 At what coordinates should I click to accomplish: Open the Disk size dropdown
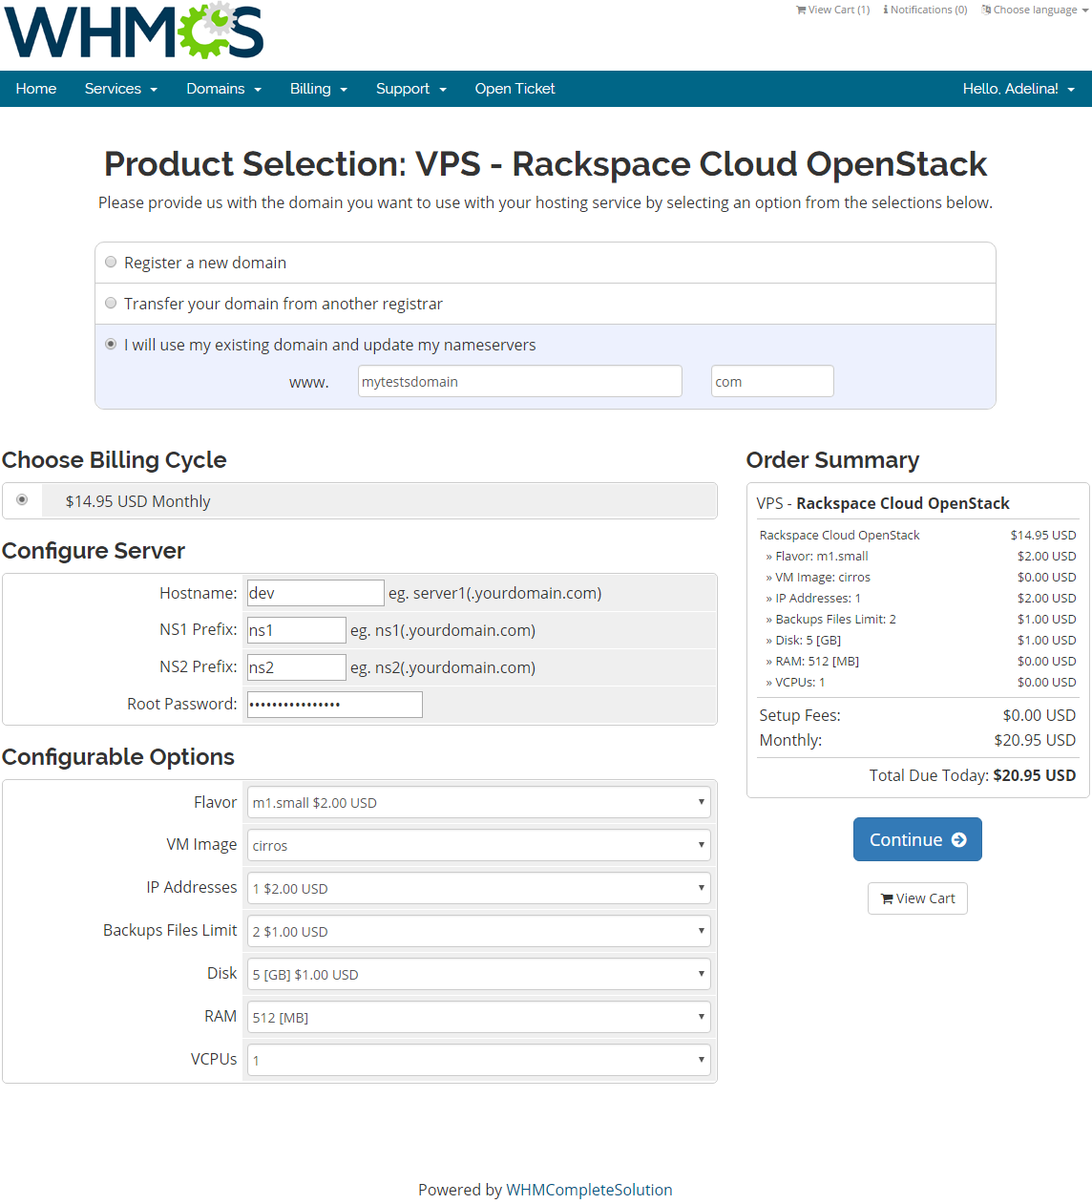pyautogui.click(x=478, y=974)
